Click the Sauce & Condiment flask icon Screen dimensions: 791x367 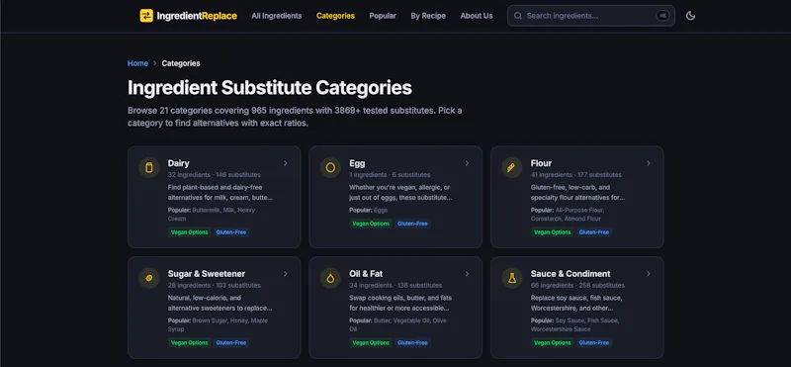[511, 278]
